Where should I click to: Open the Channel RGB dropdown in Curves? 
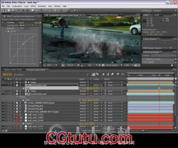point(25,28)
